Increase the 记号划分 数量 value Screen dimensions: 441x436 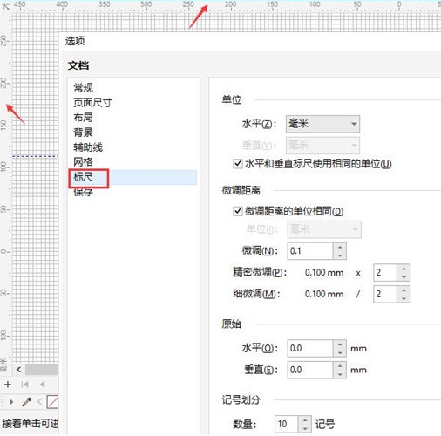(305, 419)
